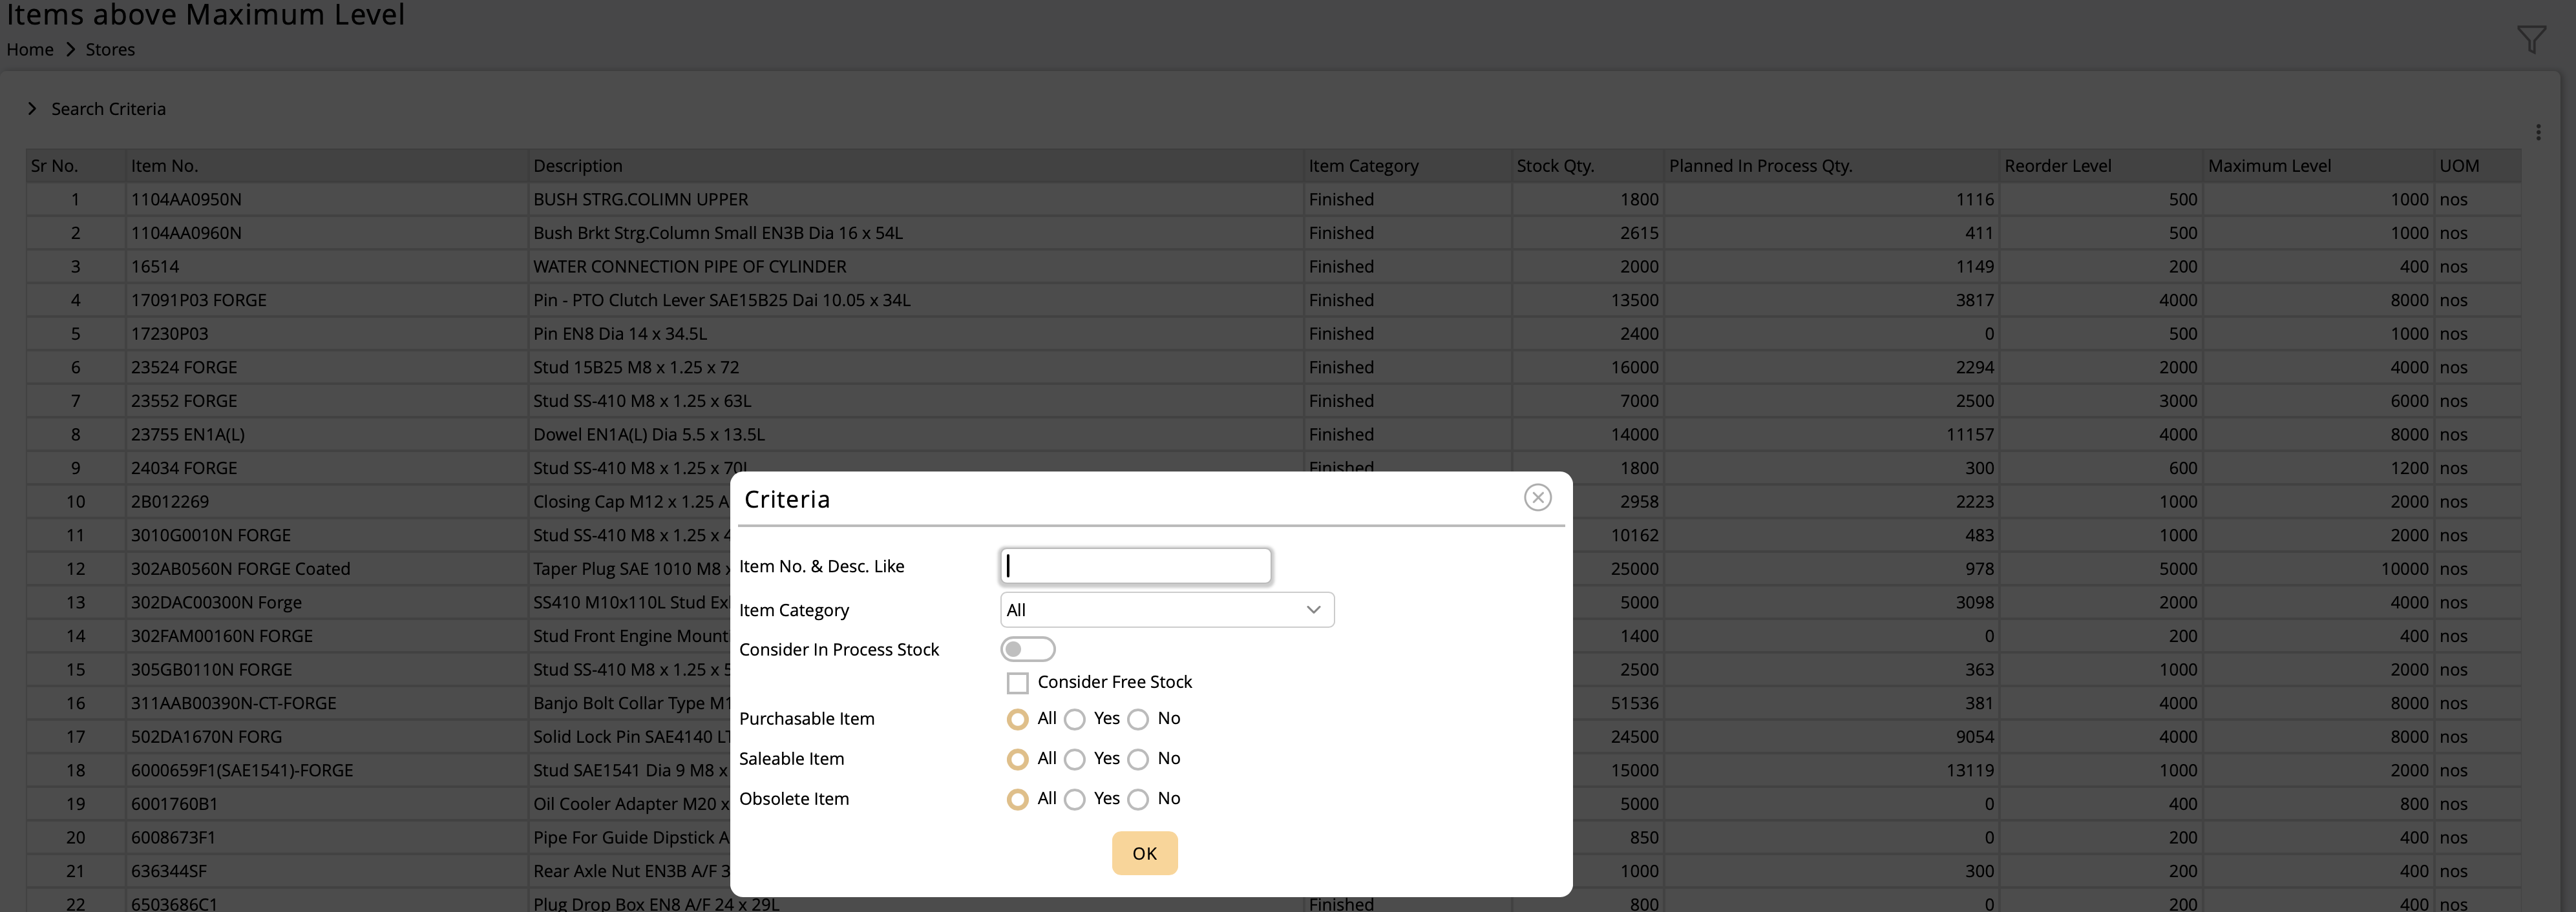Select Yes for Purchasable Item
Image resolution: width=2576 pixels, height=912 pixels.
pos(1075,720)
